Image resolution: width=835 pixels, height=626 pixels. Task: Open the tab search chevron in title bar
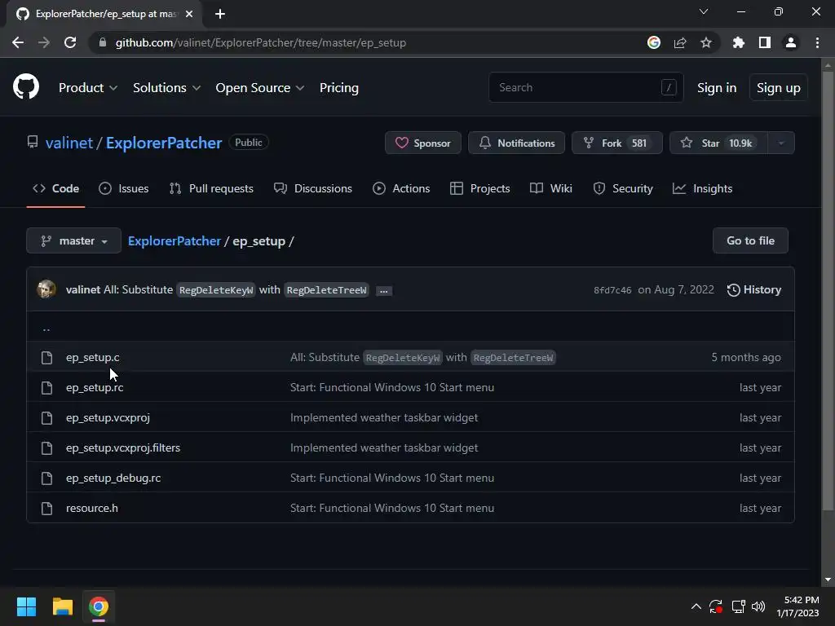pyautogui.click(x=704, y=11)
